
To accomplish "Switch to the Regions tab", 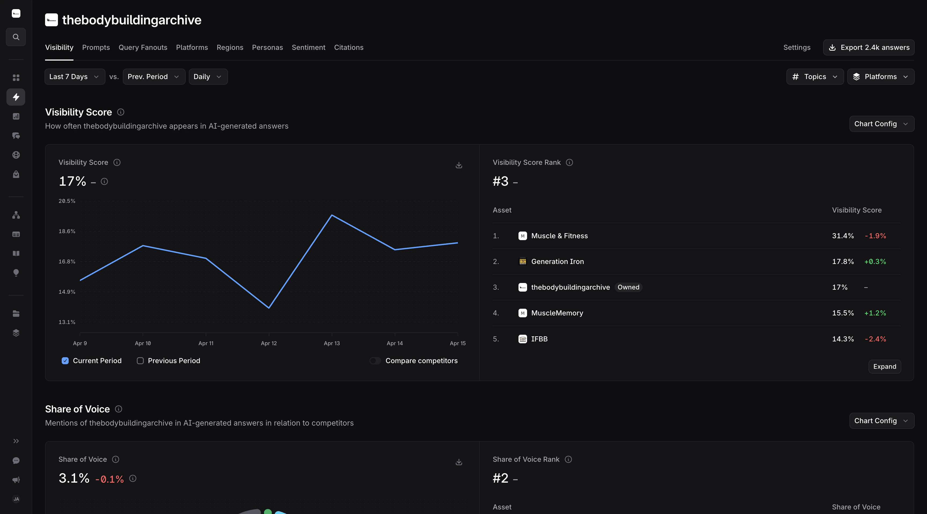I will 230,47.
